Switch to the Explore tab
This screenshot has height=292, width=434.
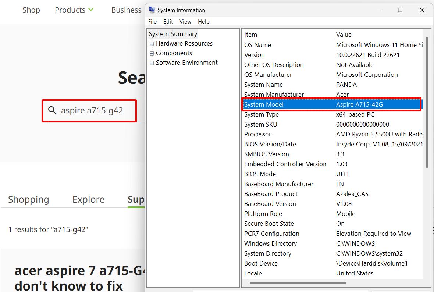(x=88, y=199)
